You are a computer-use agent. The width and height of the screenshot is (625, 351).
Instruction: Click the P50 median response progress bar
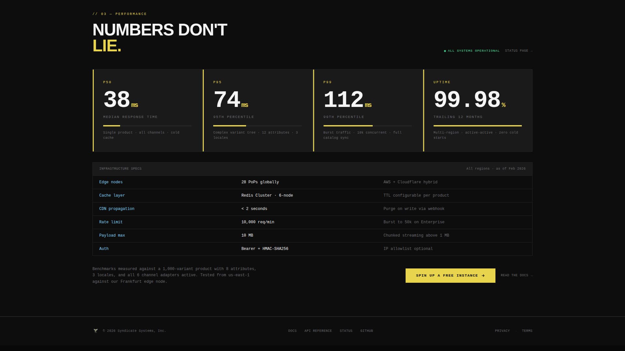147,126
